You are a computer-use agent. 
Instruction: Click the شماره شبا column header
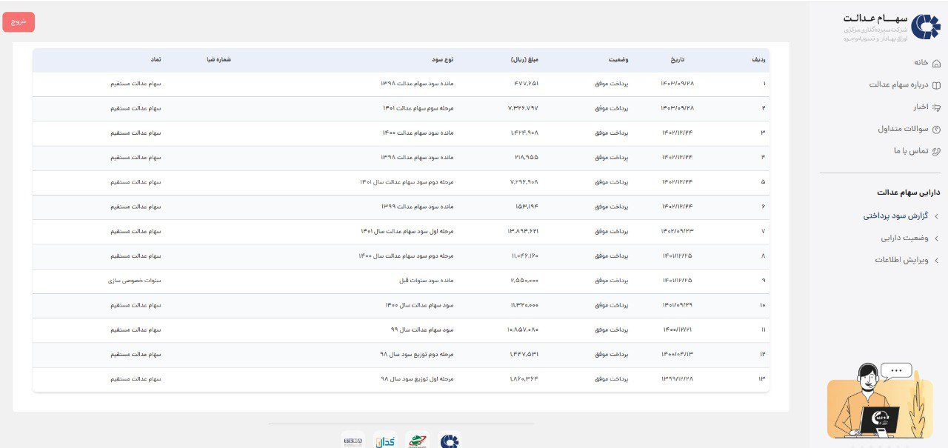coord(220,59)
